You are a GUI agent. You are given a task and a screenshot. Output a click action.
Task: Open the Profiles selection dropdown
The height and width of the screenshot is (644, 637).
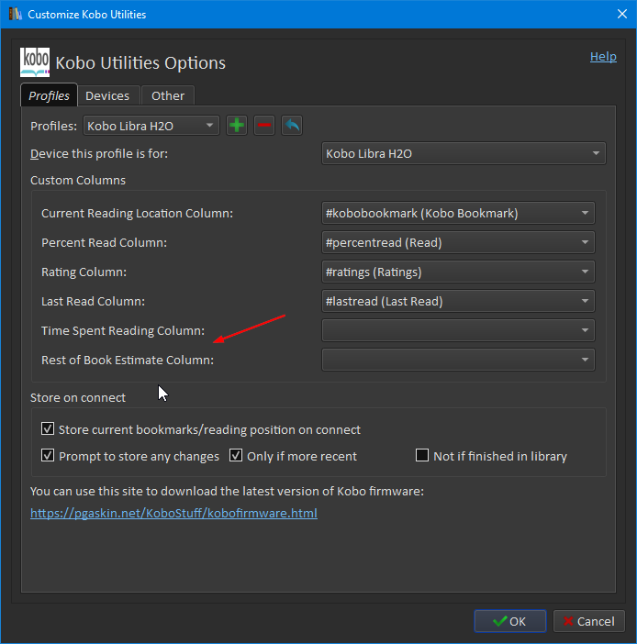click(x=151, y=126)
